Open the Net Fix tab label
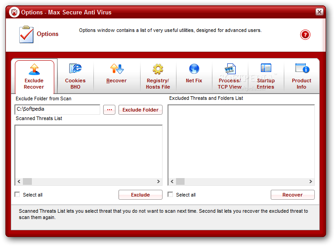 pyautogui.click(x=194, y=81)
